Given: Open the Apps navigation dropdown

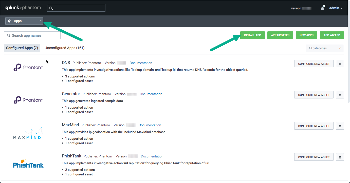Looking at the screenshot, I should [24, 21].
